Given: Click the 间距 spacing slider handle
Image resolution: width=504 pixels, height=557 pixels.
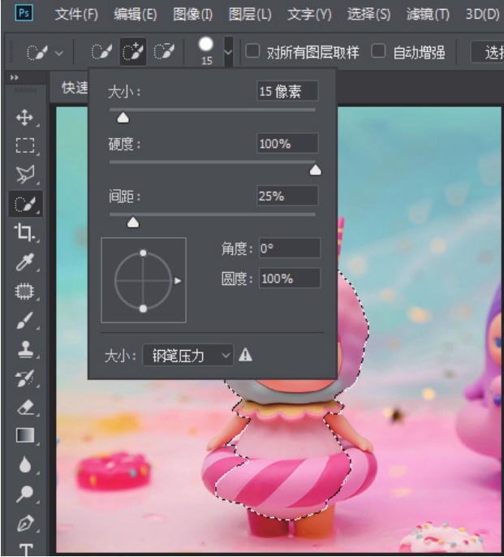Looking at the screenshot, I should [x=133, y=222].
